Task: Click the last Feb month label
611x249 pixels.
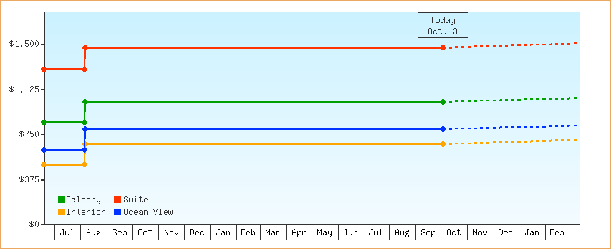Action: click(x=557, y=233)
